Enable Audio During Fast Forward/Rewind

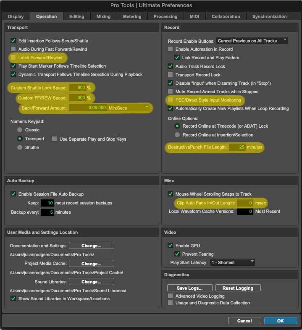point(13,49)
